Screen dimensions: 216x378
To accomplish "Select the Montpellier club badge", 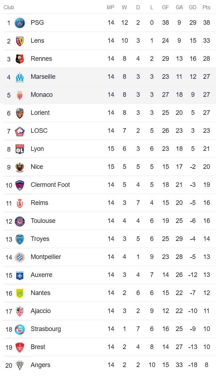I will [x=20, y=257].
